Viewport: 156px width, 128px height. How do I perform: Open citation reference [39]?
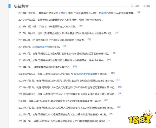[64, 46]
